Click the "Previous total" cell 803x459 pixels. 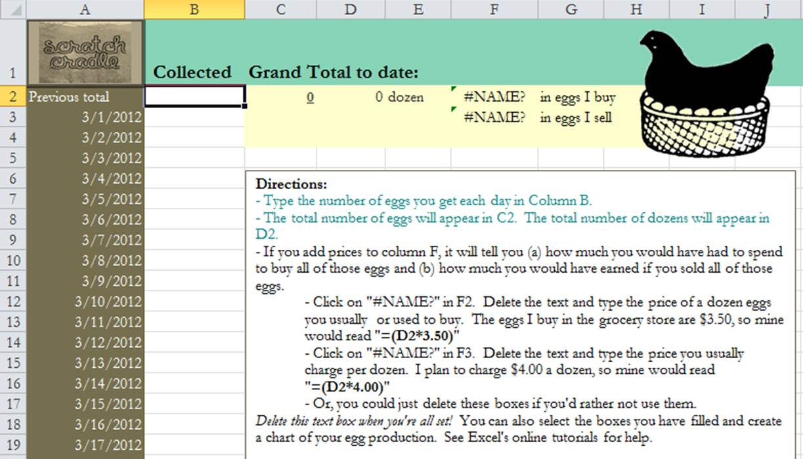click(85, 97)
